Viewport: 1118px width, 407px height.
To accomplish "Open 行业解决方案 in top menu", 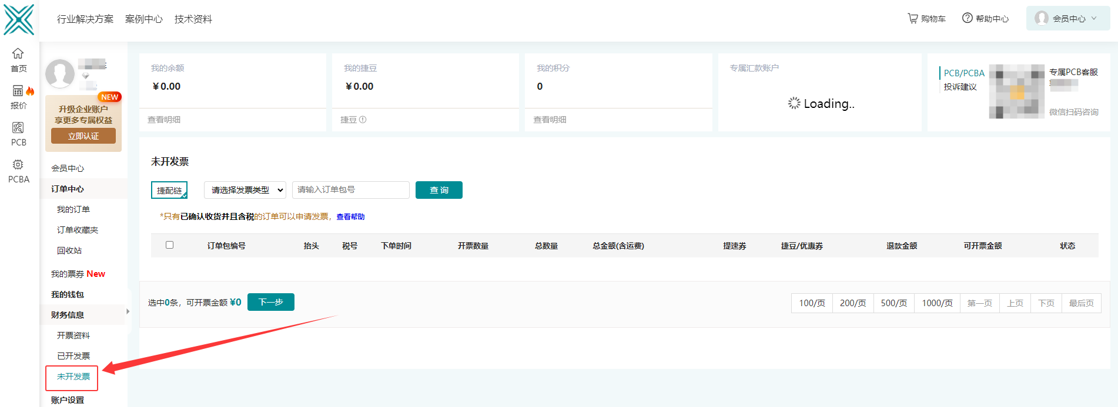I will (x=85, y=19).
